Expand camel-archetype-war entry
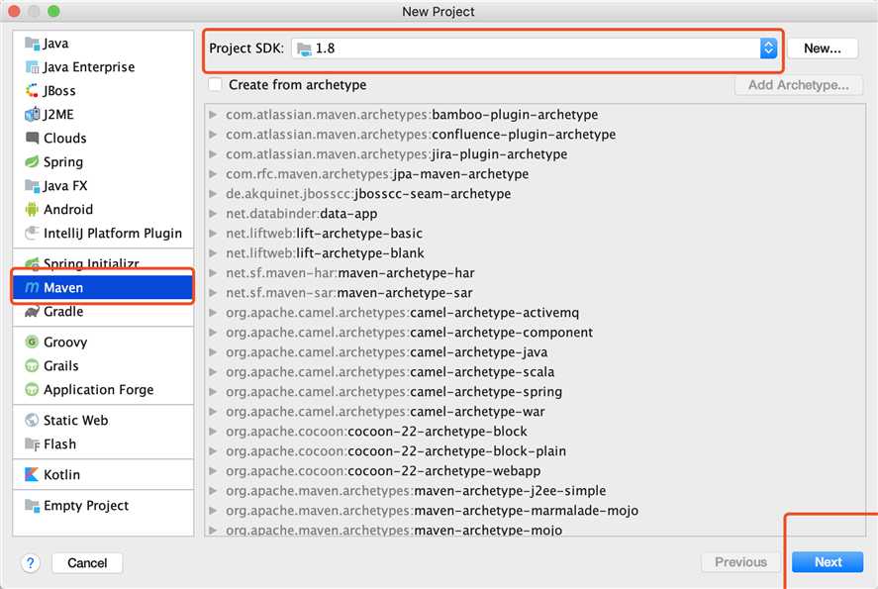The image size is (878, 589). (x=213, y=412)
